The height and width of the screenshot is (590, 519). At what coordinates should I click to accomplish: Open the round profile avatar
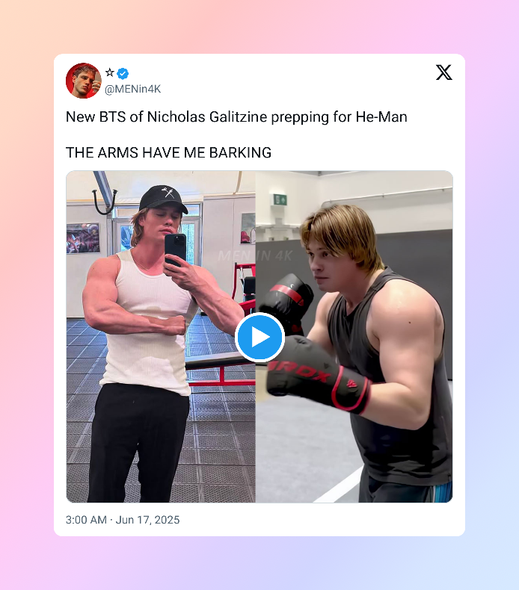coord(83,81)
